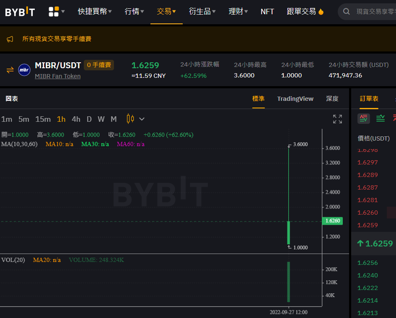Click sell order price 1.6281
Viewport: 396px width, 318px height.
[x=368, y=200]
